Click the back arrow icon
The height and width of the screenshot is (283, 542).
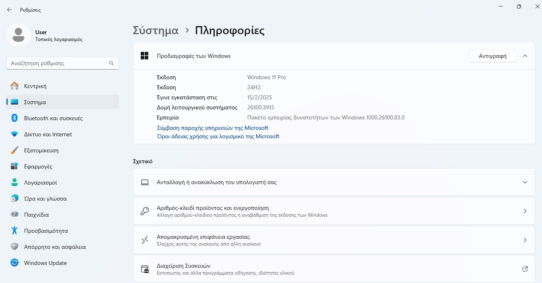10,10
